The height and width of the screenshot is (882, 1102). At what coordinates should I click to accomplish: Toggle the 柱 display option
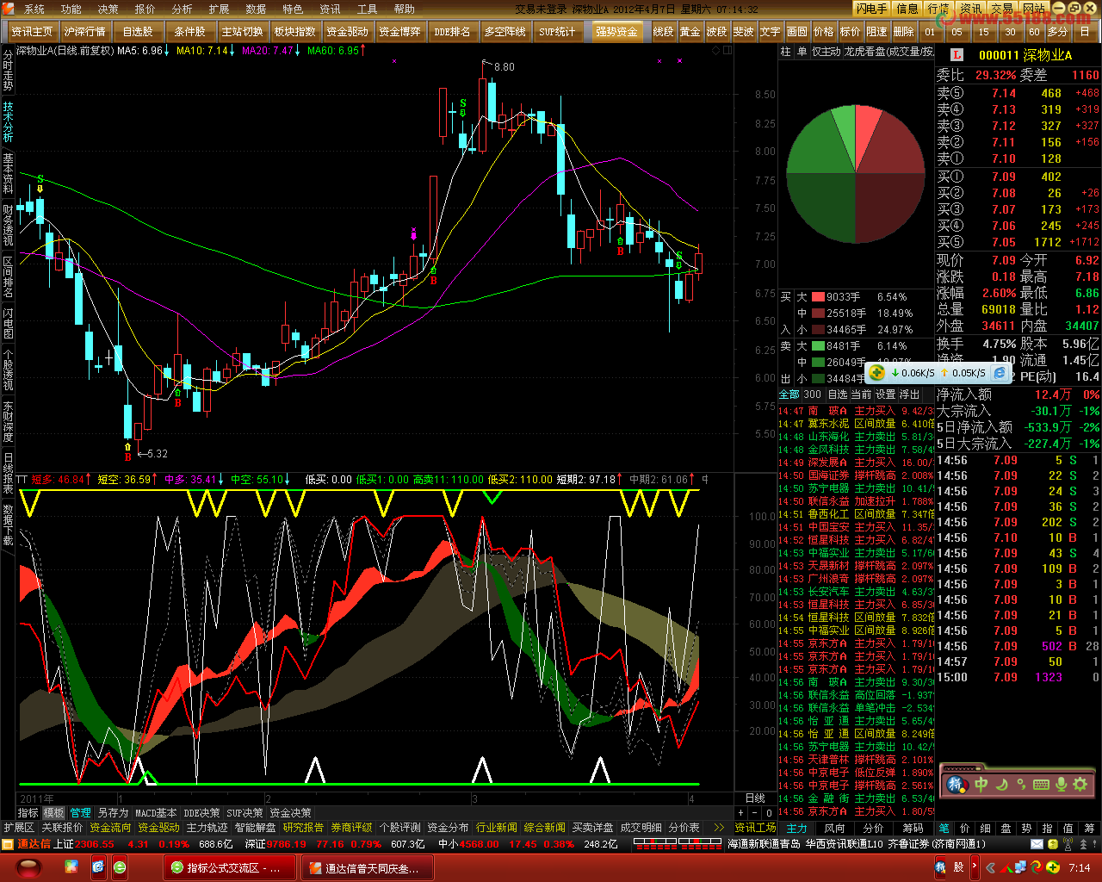pos(785,52)
